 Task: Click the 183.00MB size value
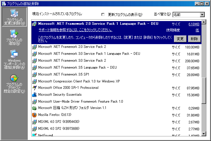pos(192,47)
